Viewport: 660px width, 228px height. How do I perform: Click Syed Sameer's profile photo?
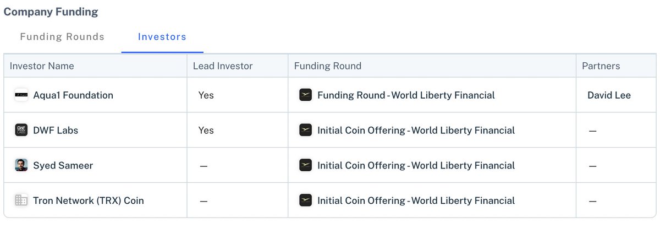coord(21,165)
